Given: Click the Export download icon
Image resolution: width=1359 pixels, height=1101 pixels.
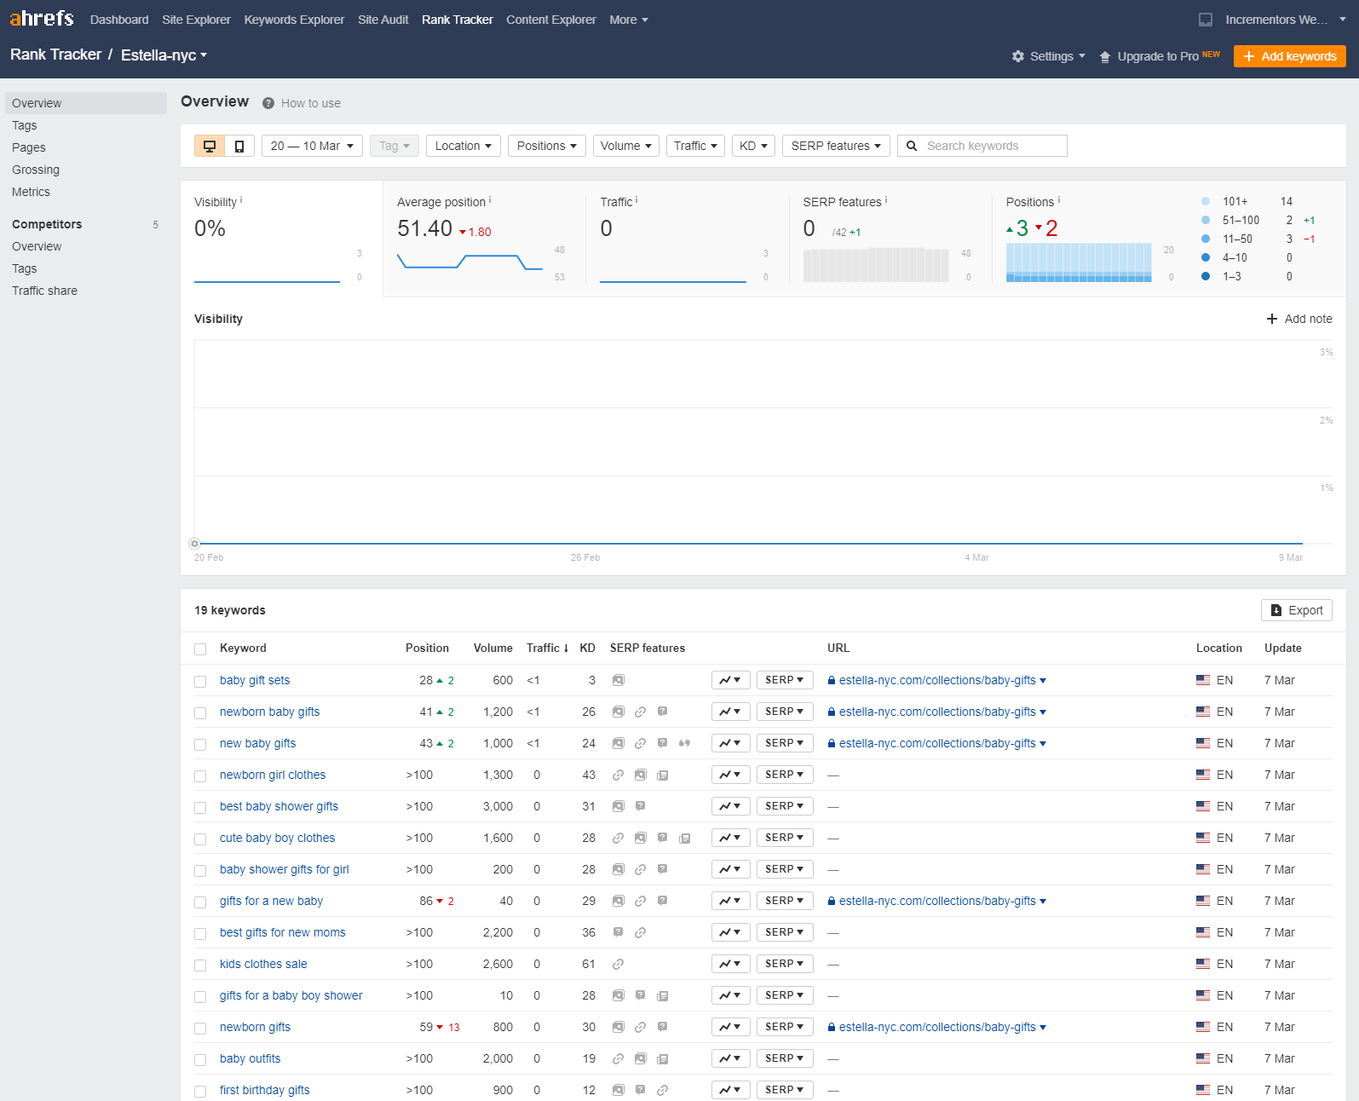Looking at the screenshot, I should 1276,610.
